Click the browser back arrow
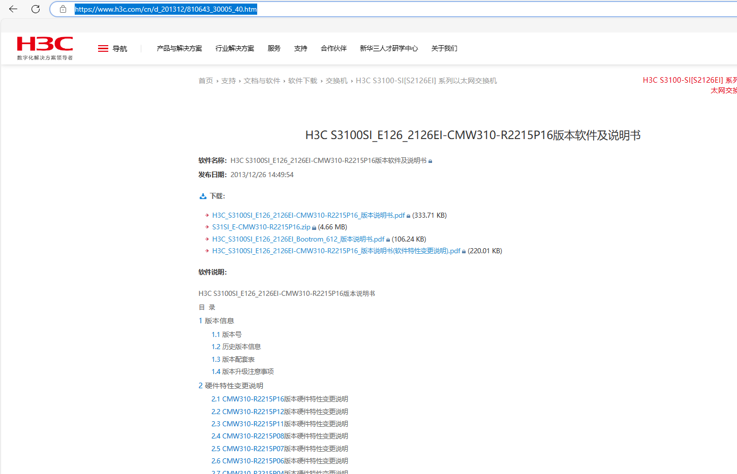 click(13, 9)
